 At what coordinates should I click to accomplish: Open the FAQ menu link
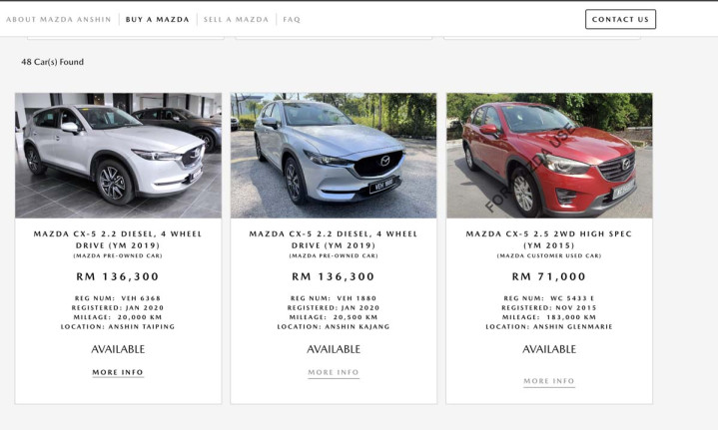click(x=292, y=19)
